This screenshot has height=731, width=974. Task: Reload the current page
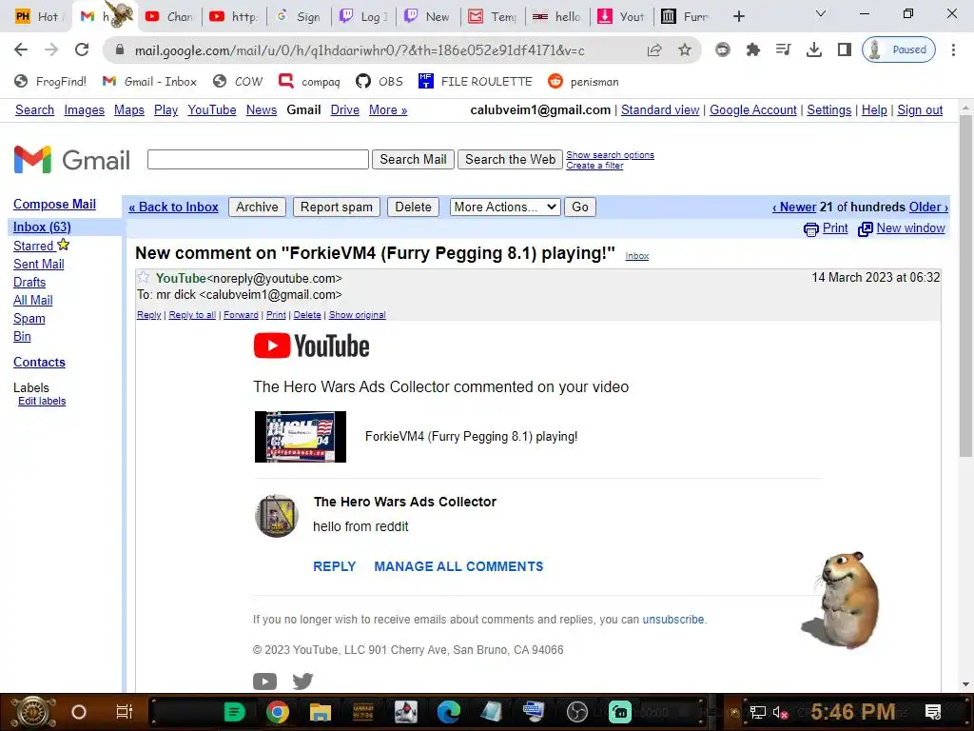[x=82, y=49]
